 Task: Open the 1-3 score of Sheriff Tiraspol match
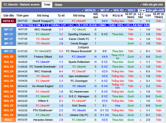61,21
